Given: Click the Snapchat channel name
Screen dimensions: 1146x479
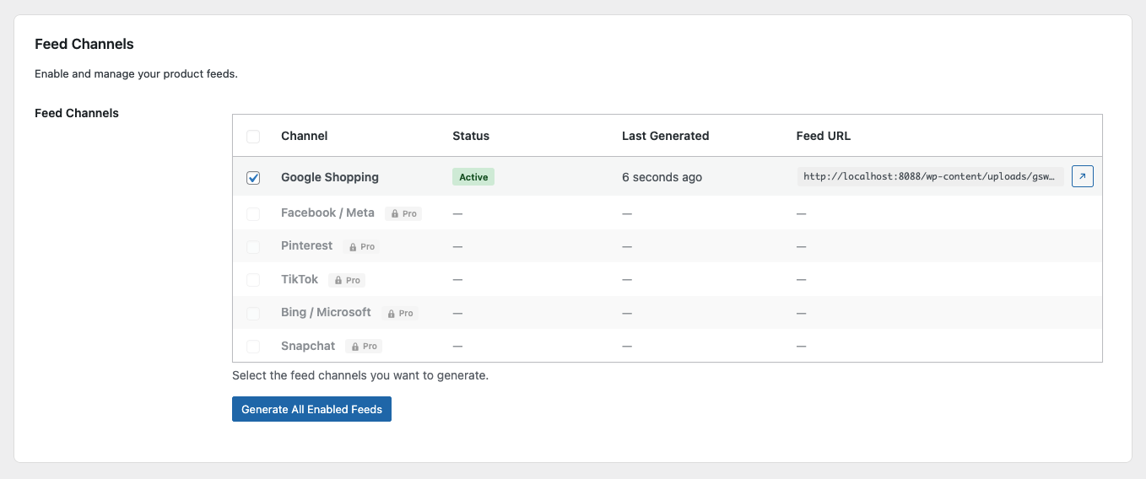Looking at the screenshot, I should [308, 346].
